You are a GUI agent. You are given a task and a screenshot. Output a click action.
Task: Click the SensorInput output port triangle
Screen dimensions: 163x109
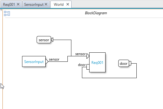coord(47,61)
